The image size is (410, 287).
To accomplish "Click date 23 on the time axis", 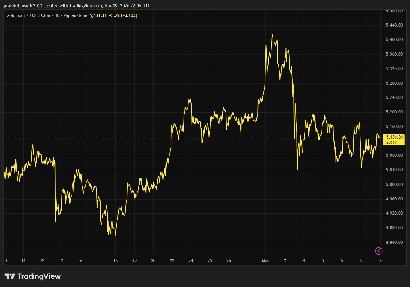I will (x=172, y=260).
